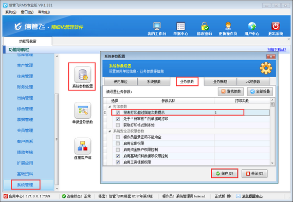Toggle 报表打印超过指定次数提示 checkbox
The image size is (293, 202).
118,113
